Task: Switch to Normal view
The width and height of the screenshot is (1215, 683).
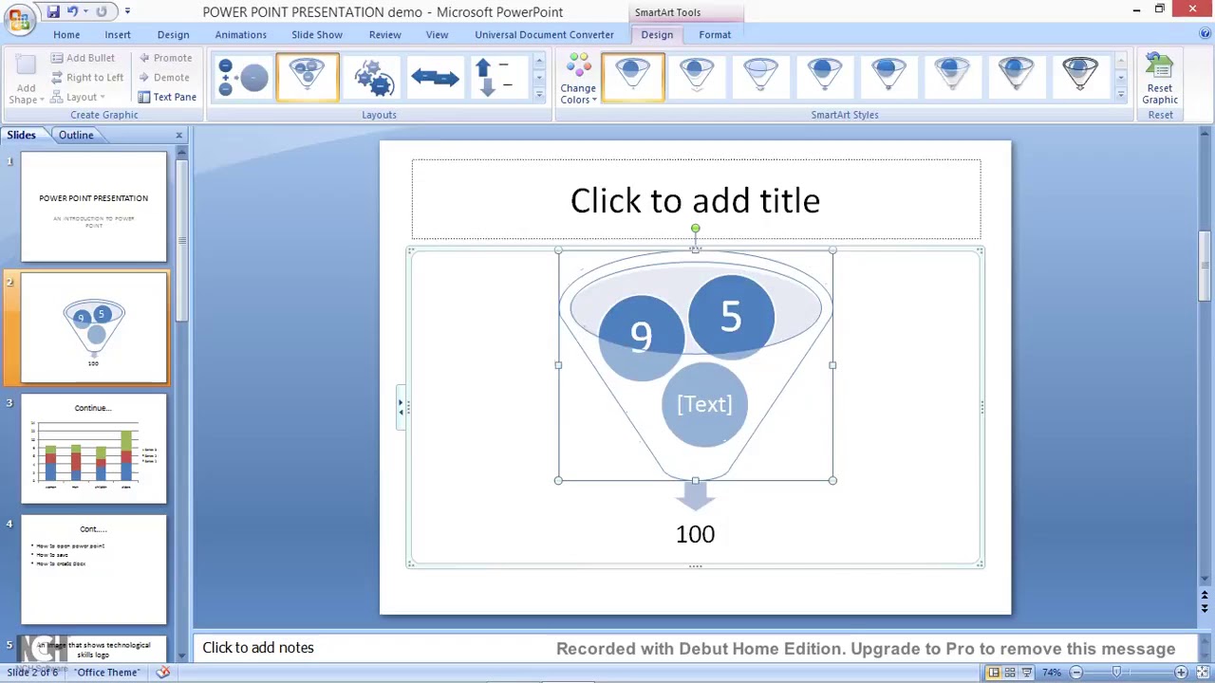Action: pyautogui.click(x=993, y=673)
